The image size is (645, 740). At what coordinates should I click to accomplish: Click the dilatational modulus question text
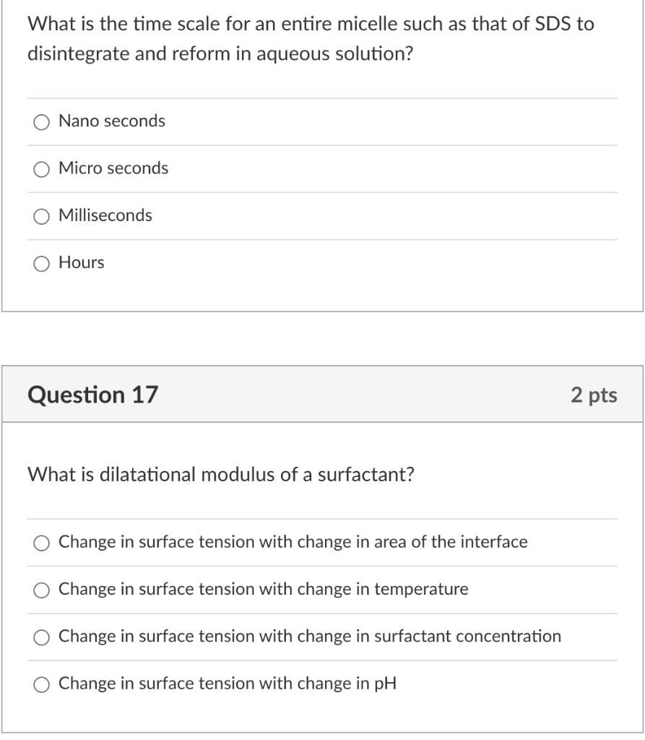pyautogui.click(x=220, y=475)
